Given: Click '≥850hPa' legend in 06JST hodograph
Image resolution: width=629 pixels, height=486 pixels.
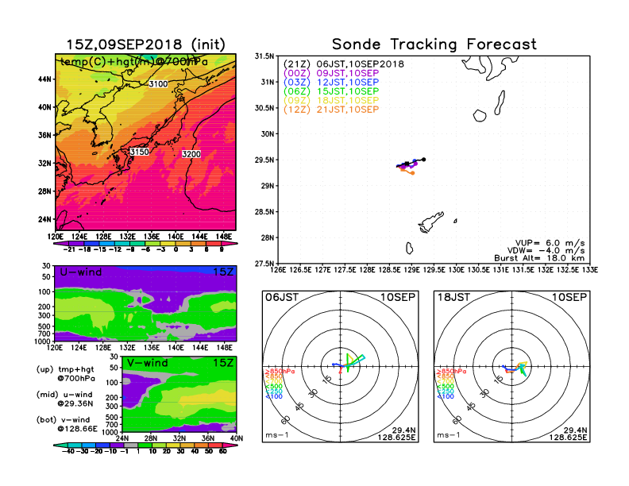Looking at the screenshot, I should (280, 372).
